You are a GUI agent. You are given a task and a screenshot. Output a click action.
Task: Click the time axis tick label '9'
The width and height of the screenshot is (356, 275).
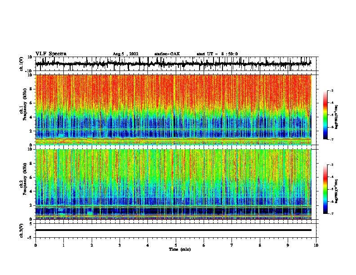point(288,245)
